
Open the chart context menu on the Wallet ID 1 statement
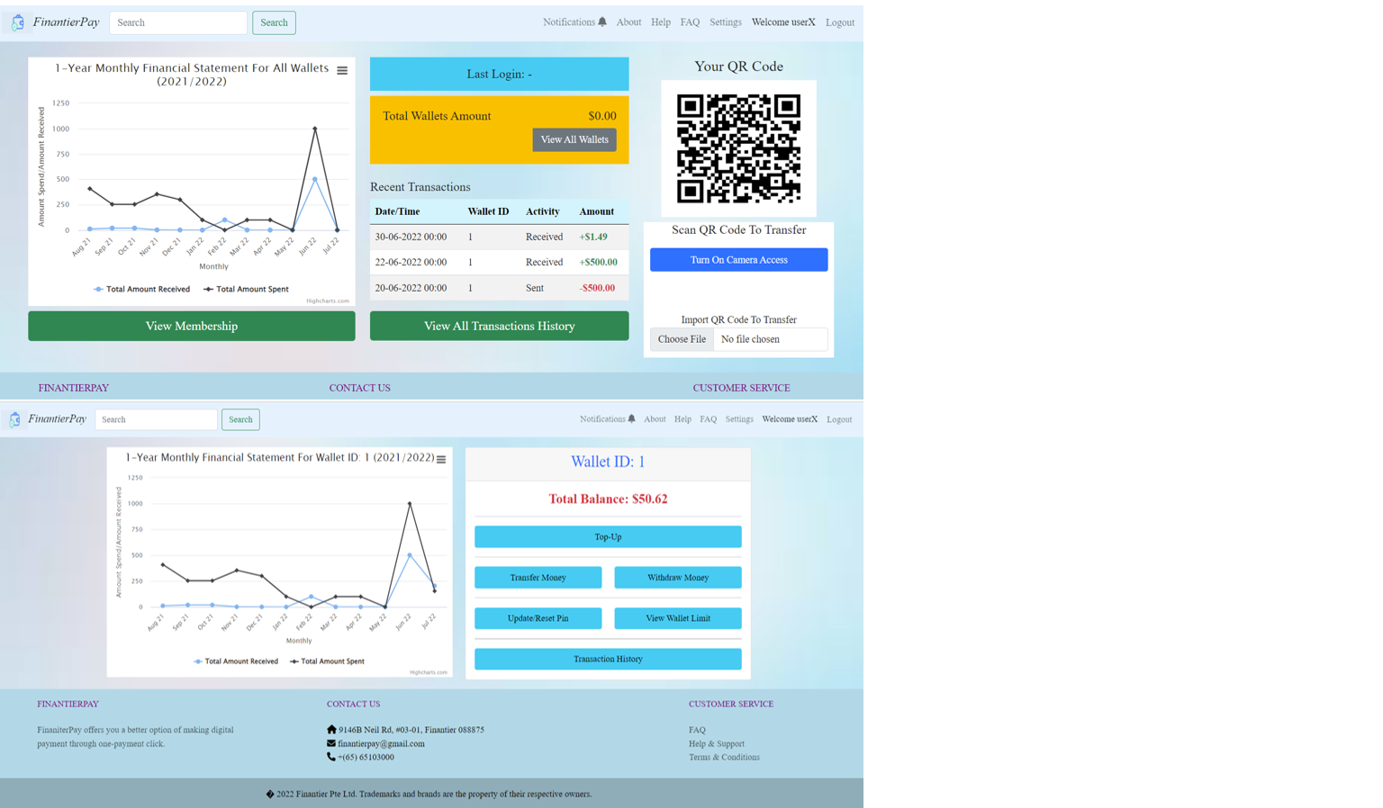pyautogui.click(x=441, y=459)
